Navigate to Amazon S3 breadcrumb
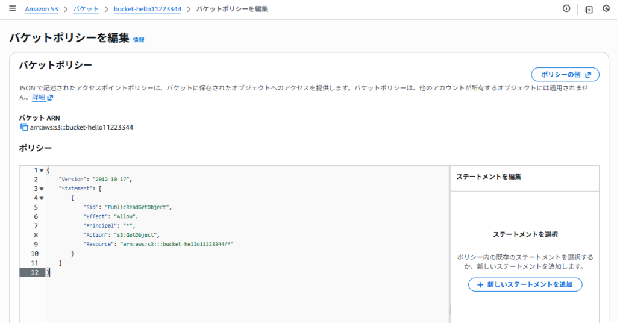617x323 pixels. (x=42, y=10)
